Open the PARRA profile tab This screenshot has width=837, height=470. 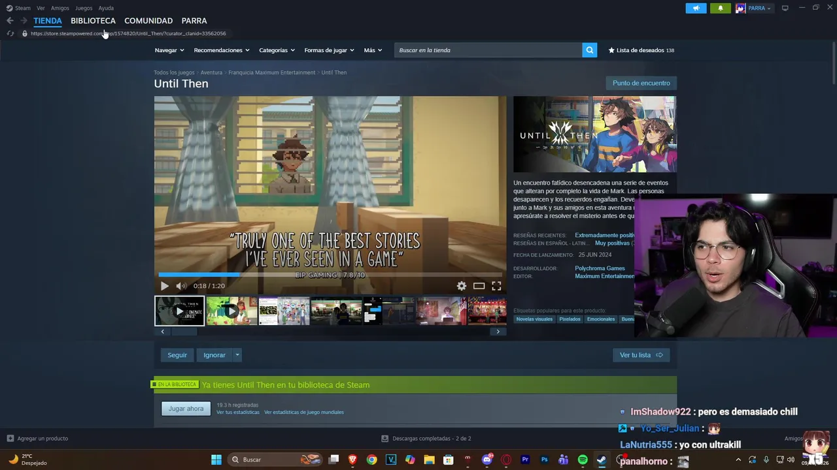[194, 21]
